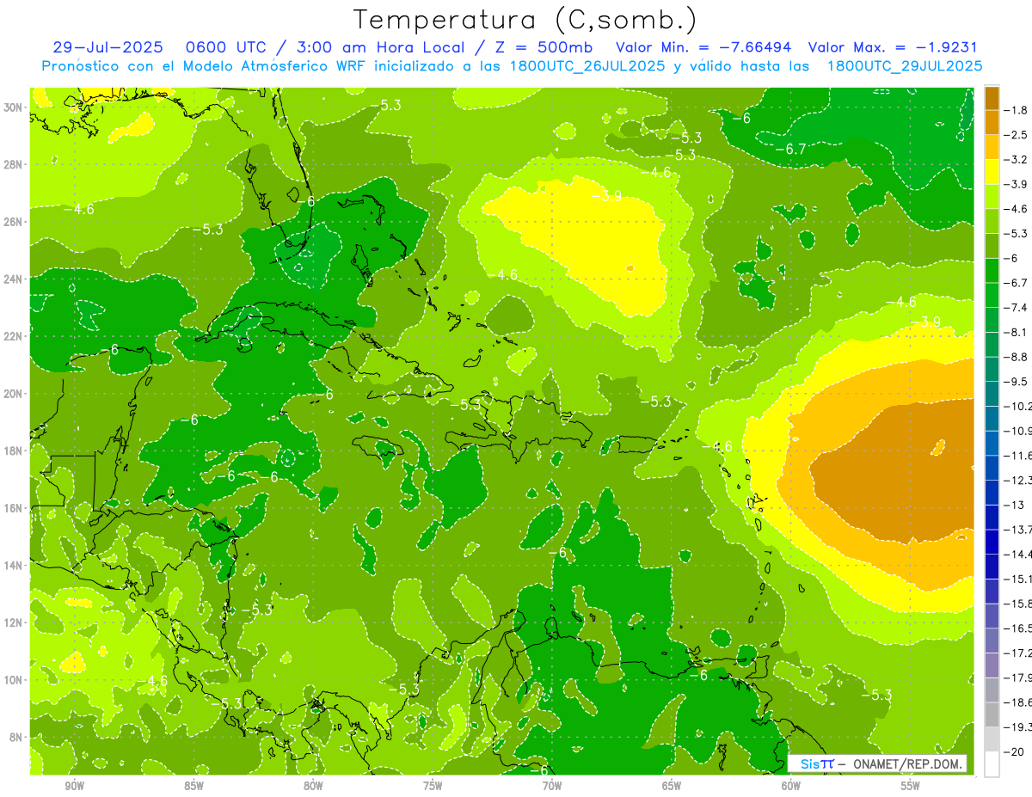
Task: Click the 28N latitude axis label
Action: pos(14,164)
